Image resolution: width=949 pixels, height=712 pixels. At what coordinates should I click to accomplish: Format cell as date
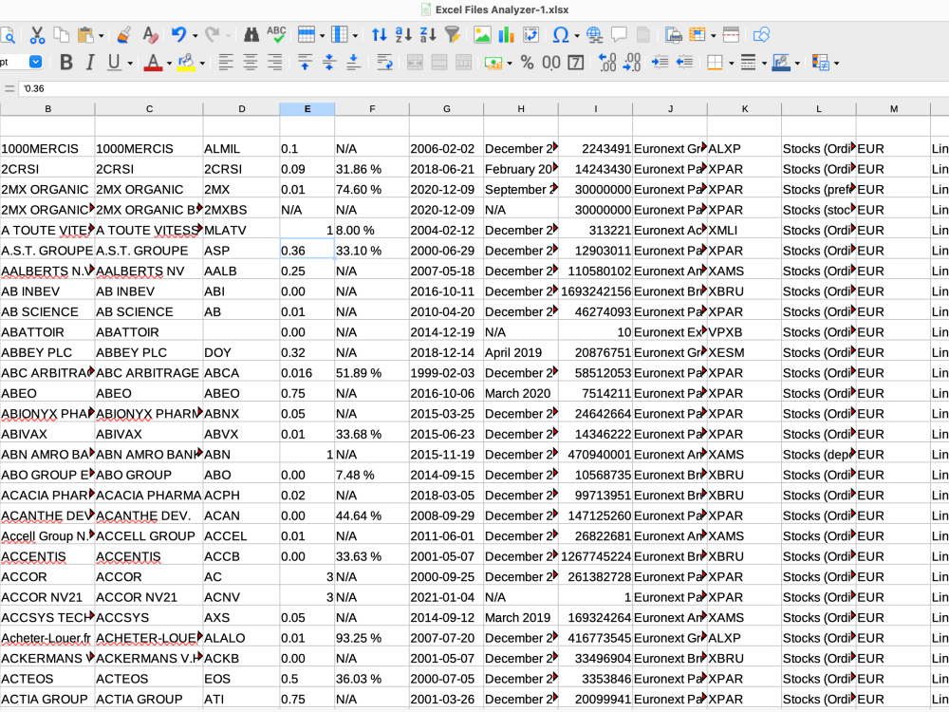click(x=576, y=63)
